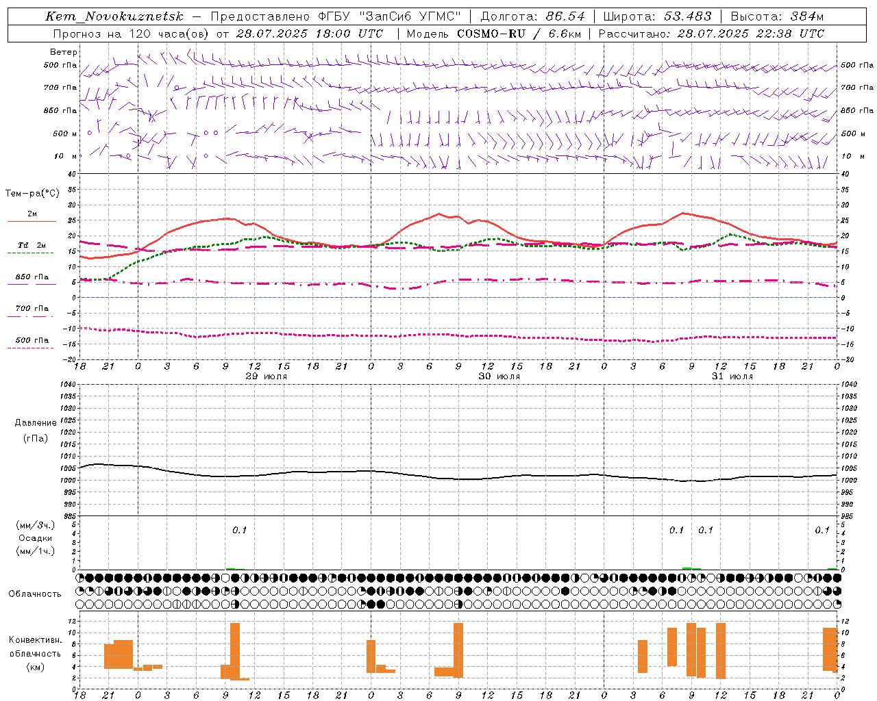Click 700 гПа in the temperature legend

(x=32, y=308)
